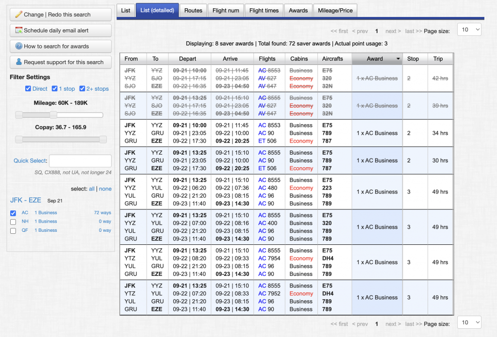Click flight AC 7952 link

pyautogui.click(x=269, y=293)
